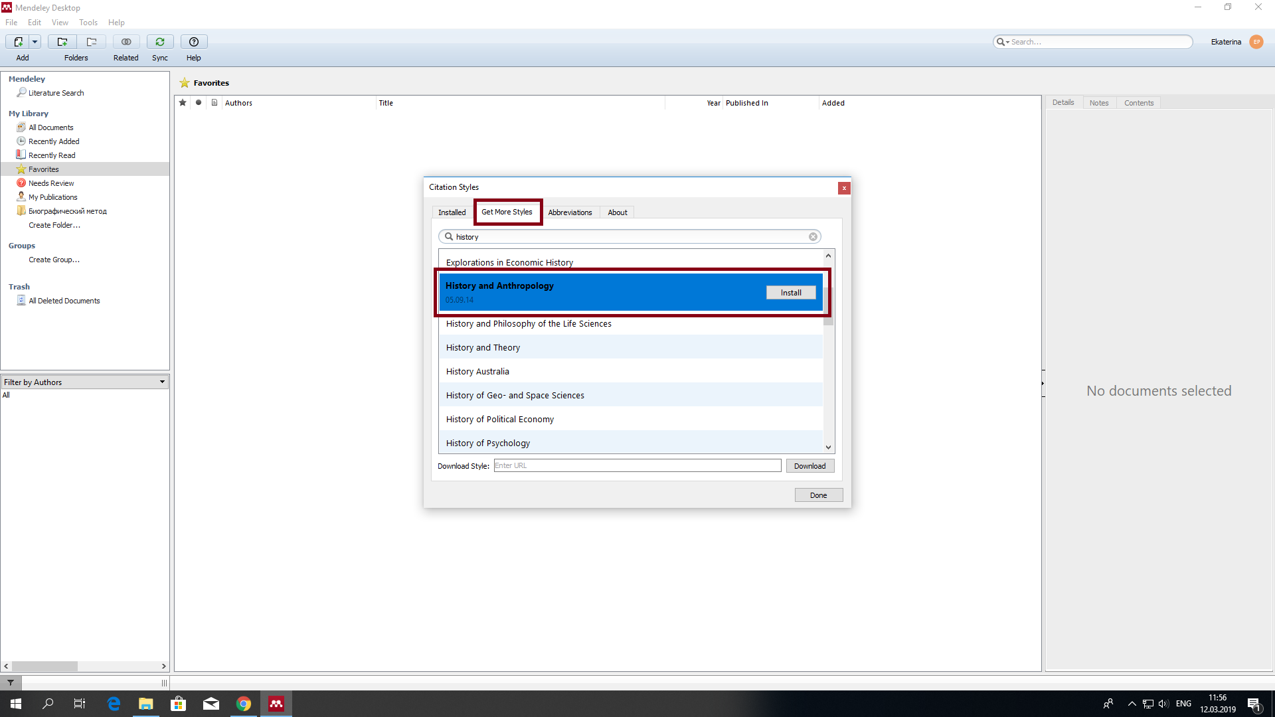Select Needs Review in the sidebar

[51, 183]
